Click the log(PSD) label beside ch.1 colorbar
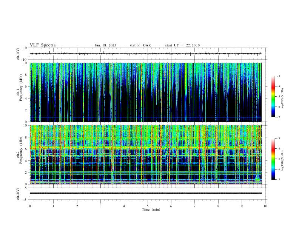The width and height of the screenshot is (299, 231). pos(283,99)
